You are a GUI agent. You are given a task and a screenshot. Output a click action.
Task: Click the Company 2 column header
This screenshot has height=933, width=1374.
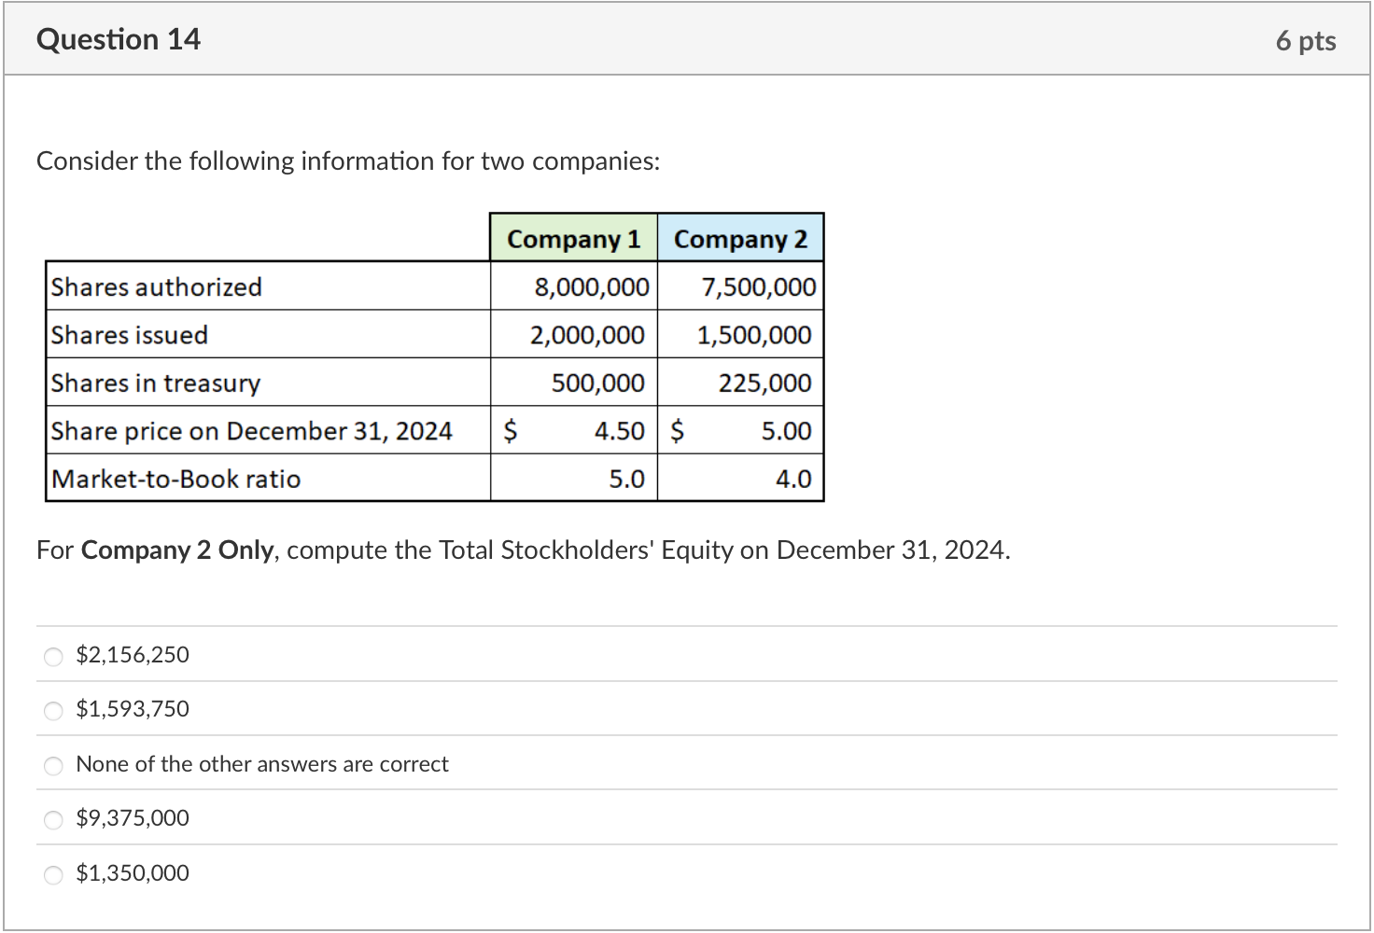(740, 239)
